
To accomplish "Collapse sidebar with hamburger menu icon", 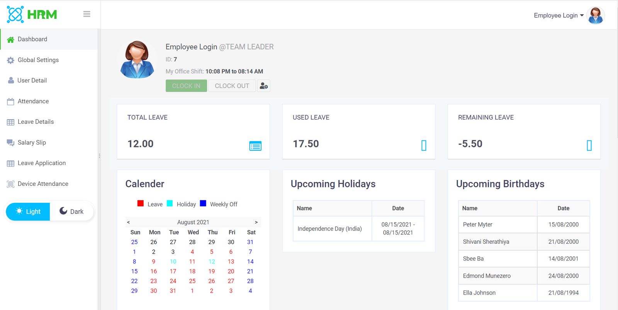I will pos(87,14).
